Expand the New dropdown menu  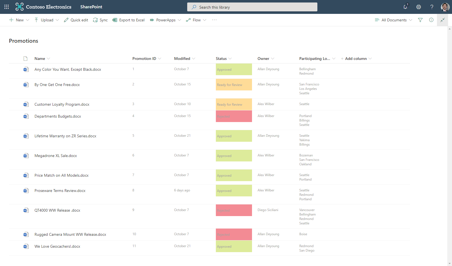click(19, 20)
